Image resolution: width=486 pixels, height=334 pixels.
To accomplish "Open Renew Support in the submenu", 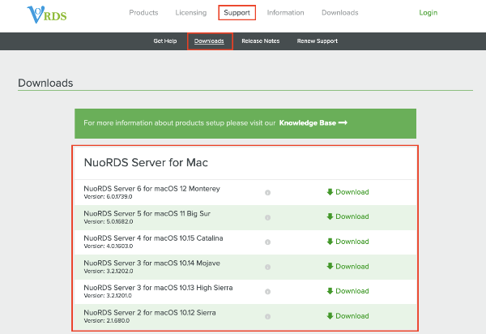I will tap(318, 41).
